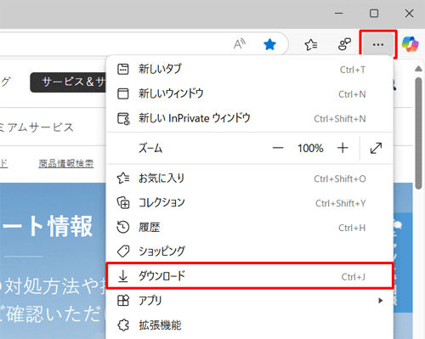Click the Ctrl+J shortcut text

click(353, 277)
